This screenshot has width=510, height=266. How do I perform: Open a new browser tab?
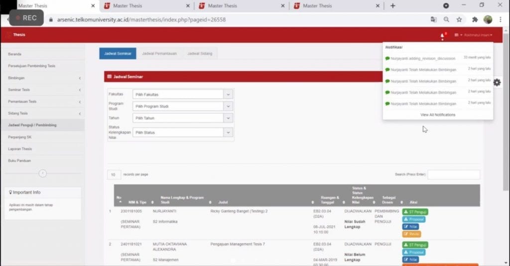(x=392, y=6)
